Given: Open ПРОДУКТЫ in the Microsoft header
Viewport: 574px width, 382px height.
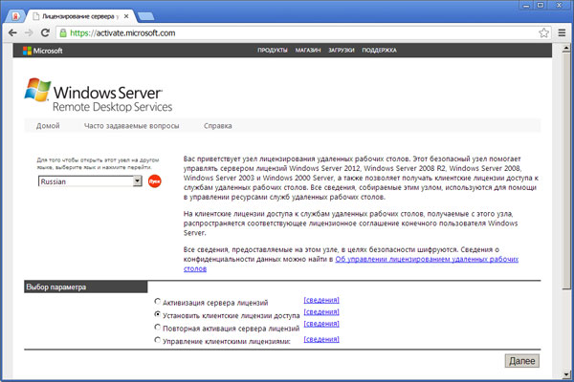Looking at the screenshot, I should 273,50.
